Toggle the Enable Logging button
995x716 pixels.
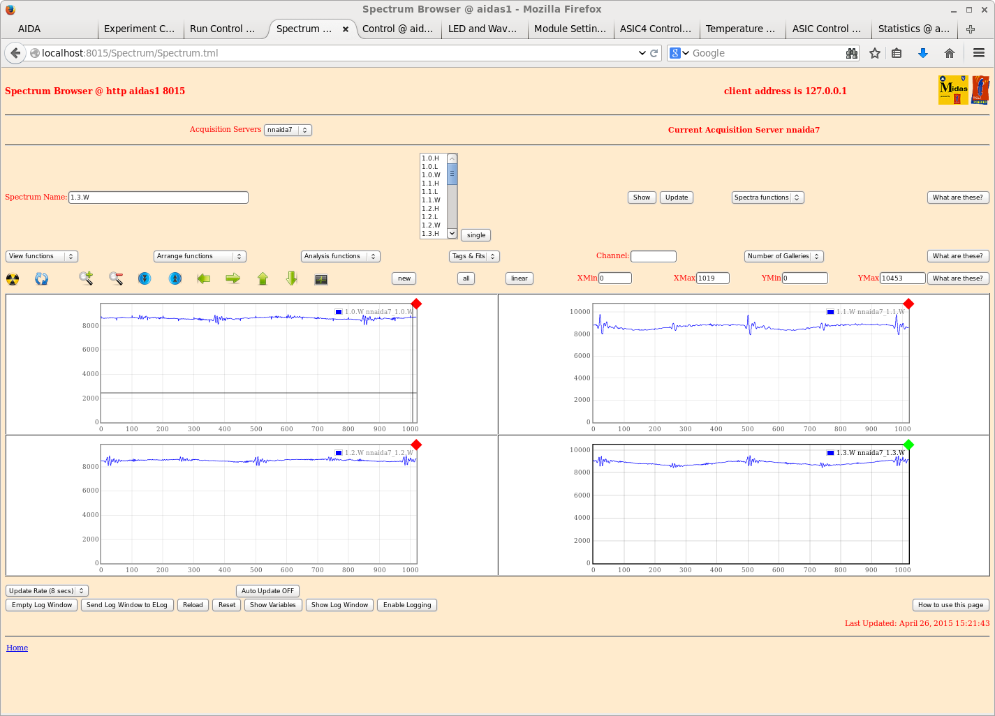coord(407,605)
